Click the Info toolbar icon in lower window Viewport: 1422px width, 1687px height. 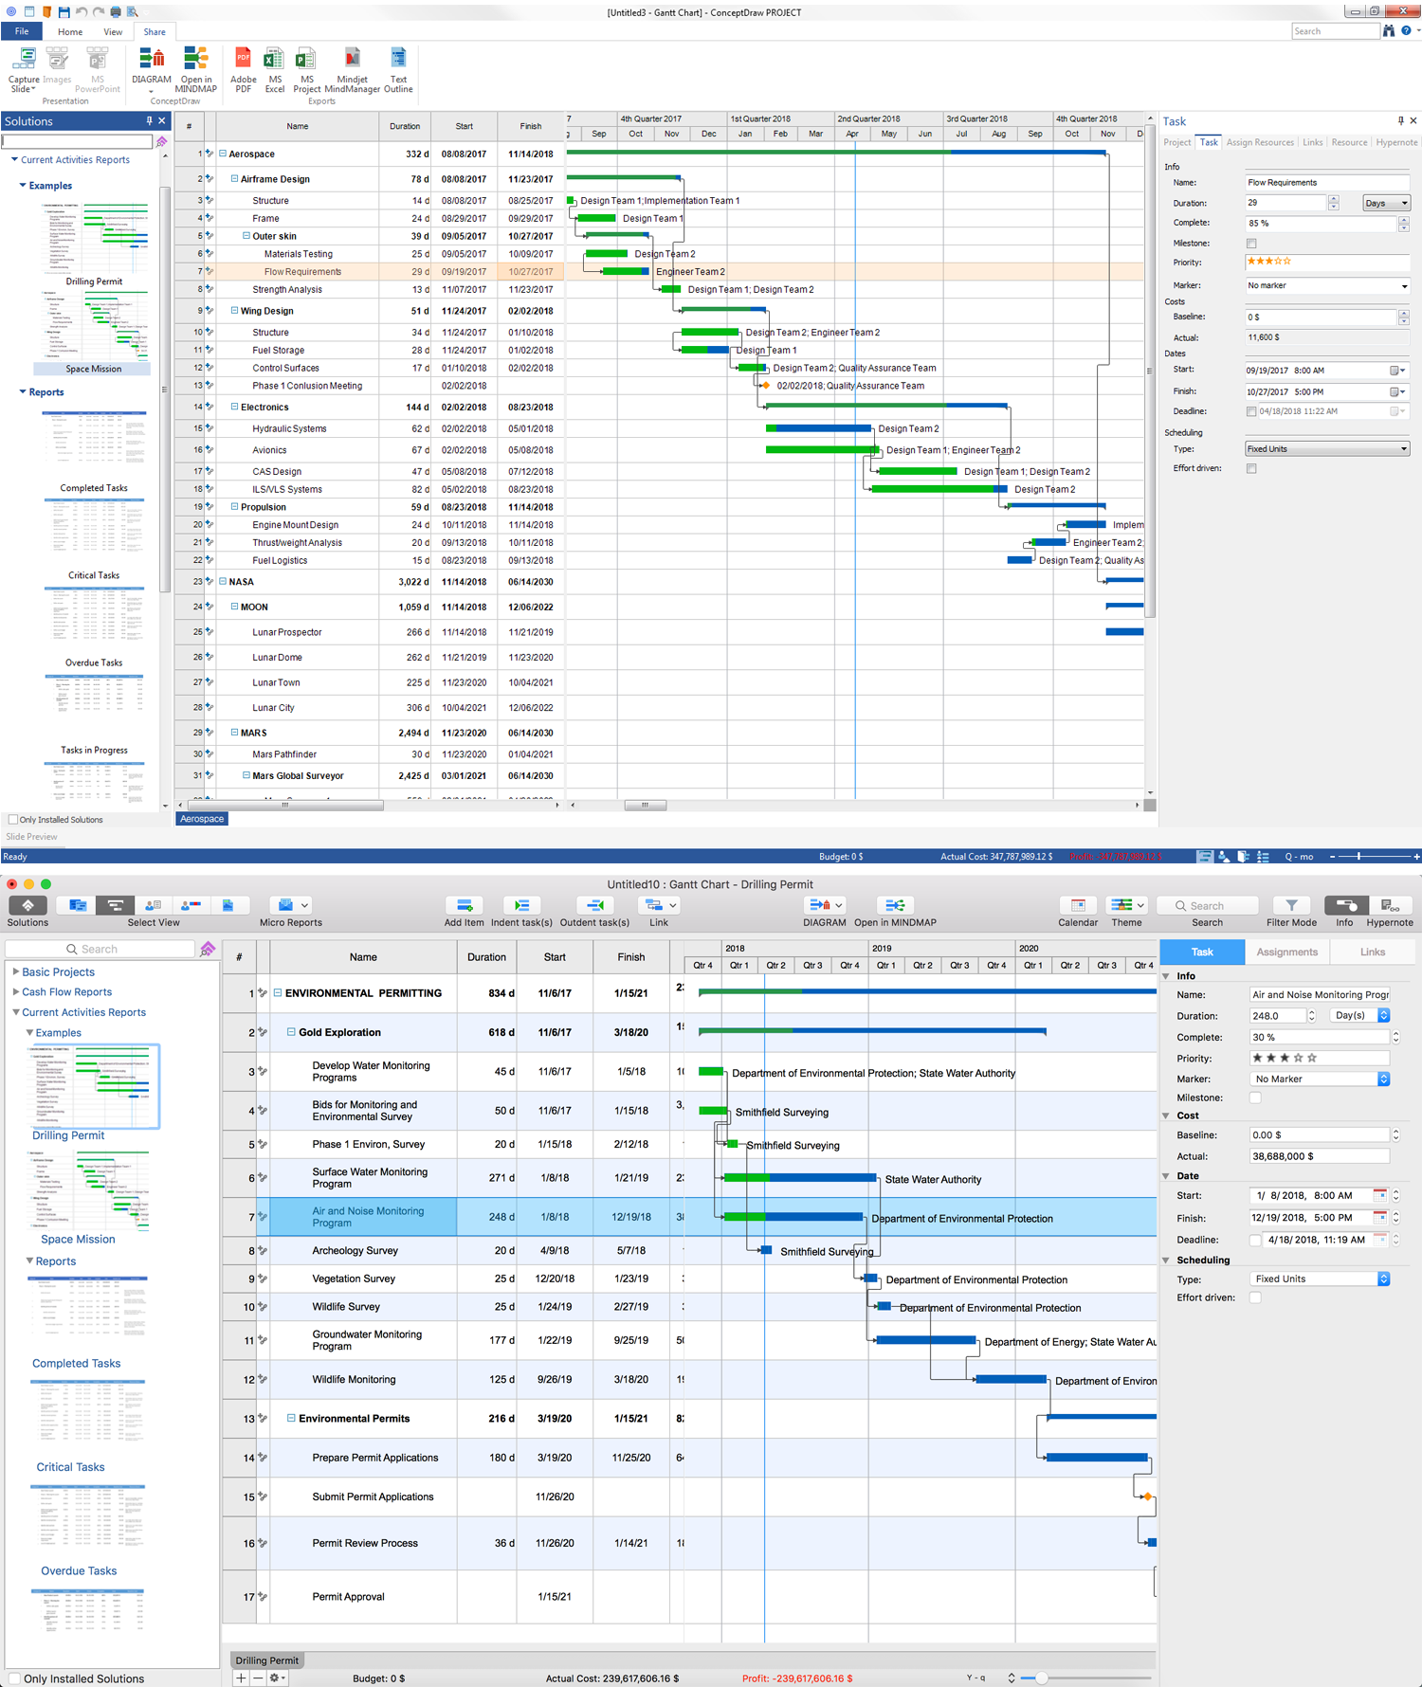pyautogui.click(x=1344, y=906)
